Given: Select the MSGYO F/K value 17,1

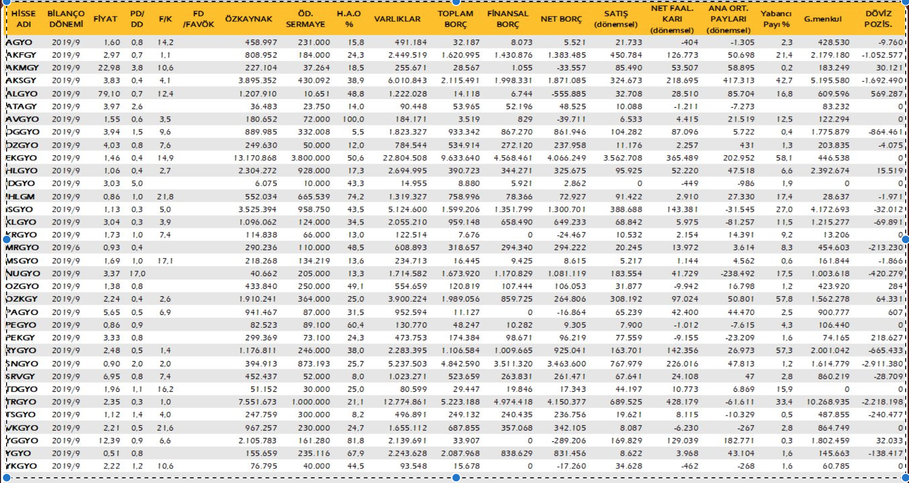Looking at the screenshot, I should (165, 261).
